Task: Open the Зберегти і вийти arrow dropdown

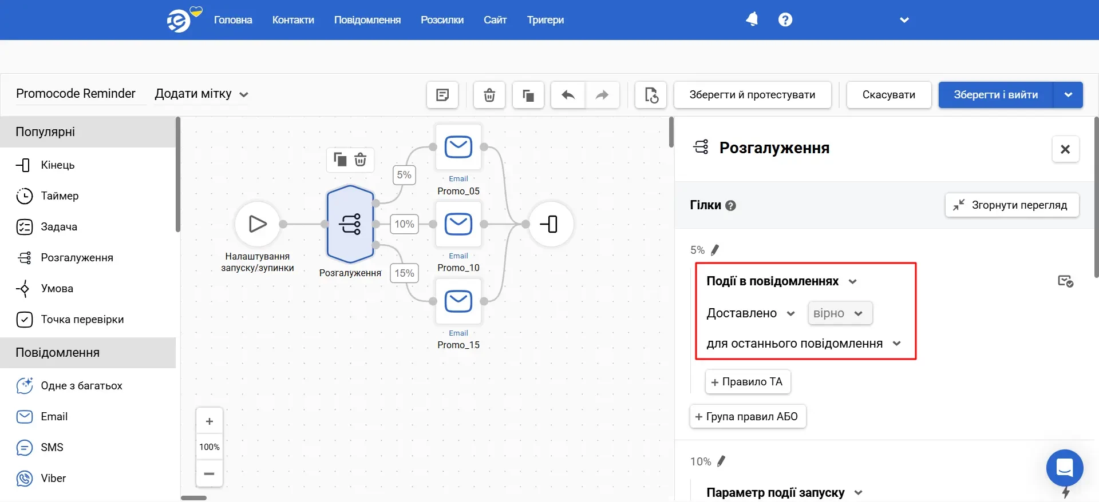Action: (x=1068, y=95)
